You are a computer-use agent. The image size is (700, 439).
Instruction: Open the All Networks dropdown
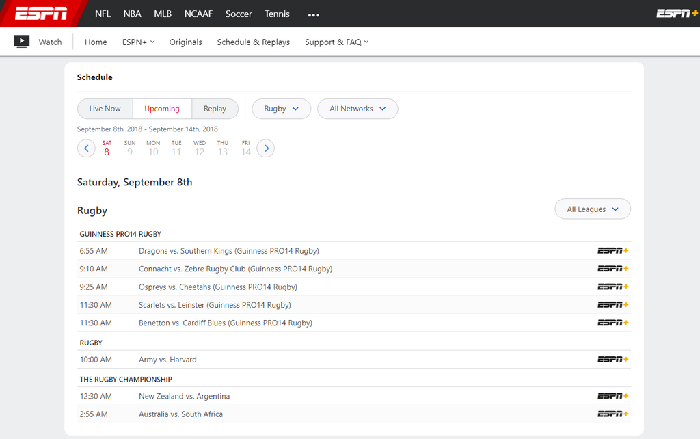(x=358, y=109)
